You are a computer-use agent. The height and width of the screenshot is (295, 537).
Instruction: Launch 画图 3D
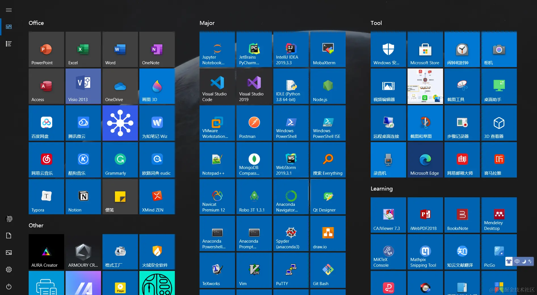point(157,86)
